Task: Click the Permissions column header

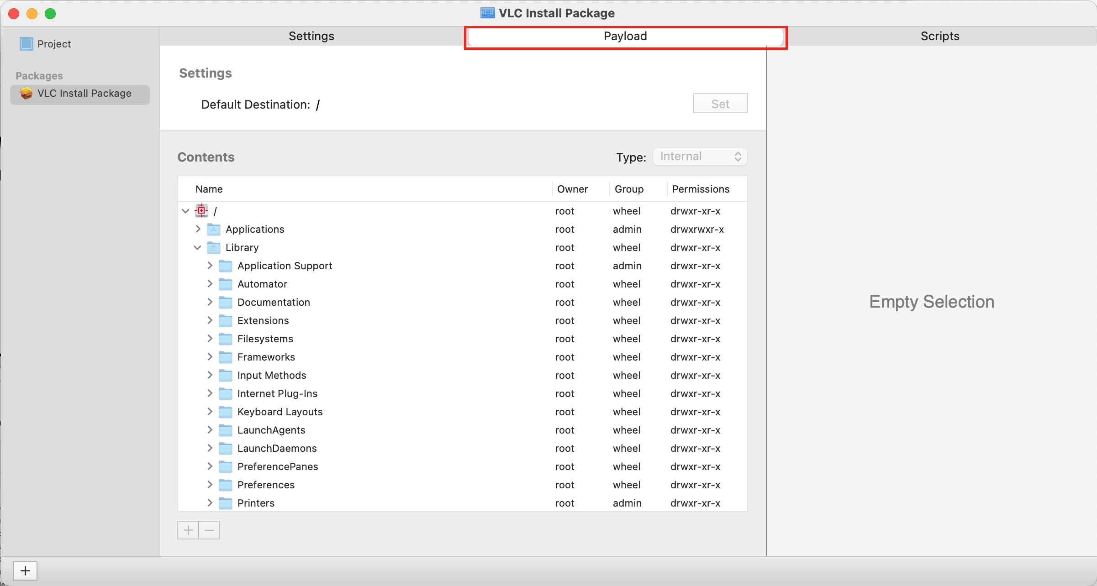Action: click(x=701, y=189)
